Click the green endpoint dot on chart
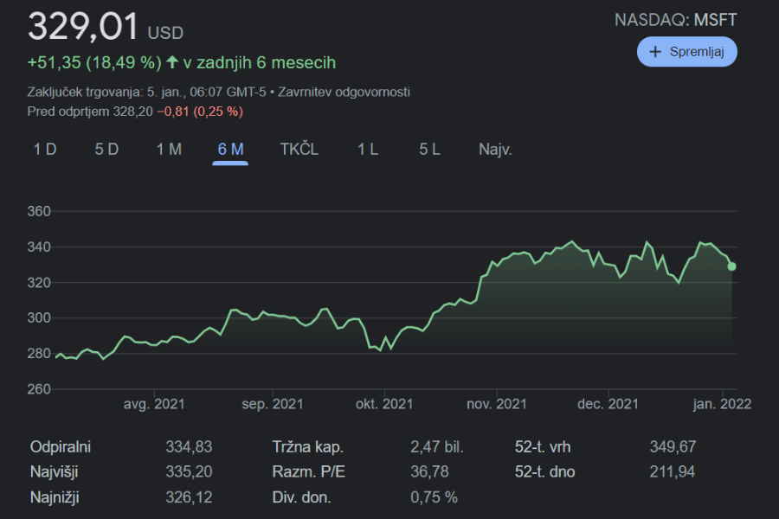The height and width of the screenshot is (519, 779). pos(732,266)
